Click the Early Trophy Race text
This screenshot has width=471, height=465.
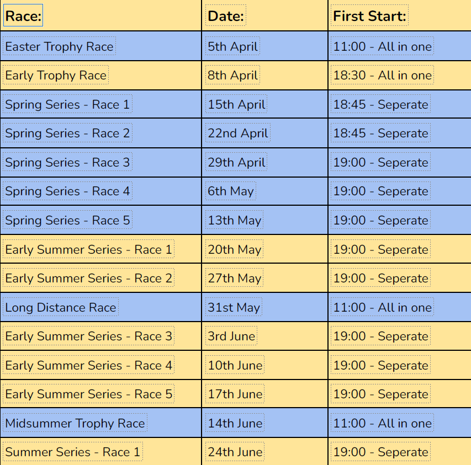coord(56,75)
